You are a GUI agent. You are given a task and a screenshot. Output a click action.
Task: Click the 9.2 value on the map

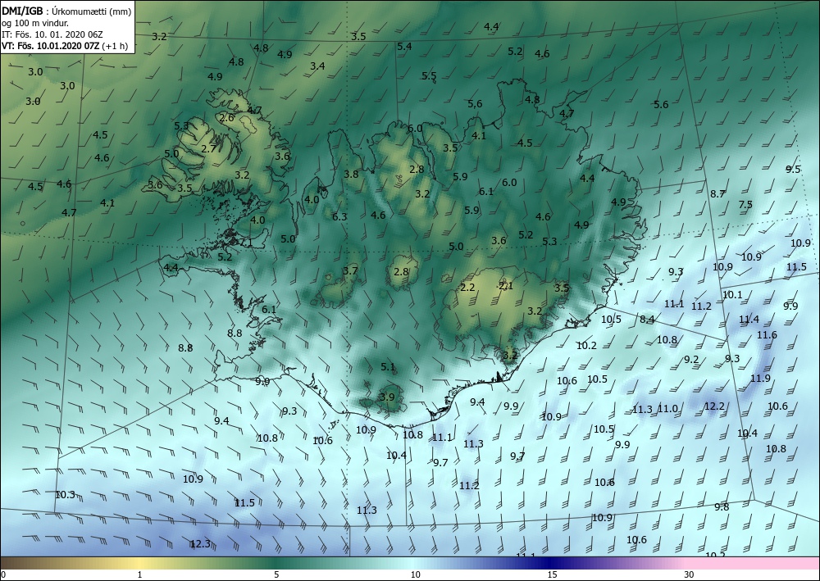pos(691,359)
